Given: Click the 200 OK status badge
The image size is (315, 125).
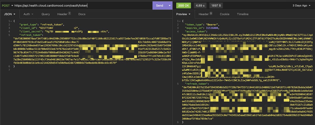Looking at the screenshot, I should [183, 5].
